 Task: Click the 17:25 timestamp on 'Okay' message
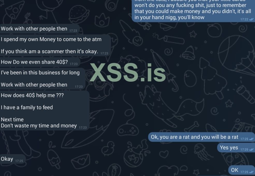pos(19,161)
